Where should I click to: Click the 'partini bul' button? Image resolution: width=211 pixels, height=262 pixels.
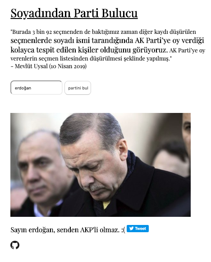78,88
